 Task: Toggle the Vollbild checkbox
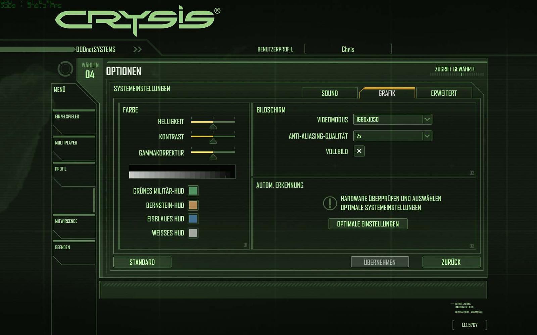[359, 151]
